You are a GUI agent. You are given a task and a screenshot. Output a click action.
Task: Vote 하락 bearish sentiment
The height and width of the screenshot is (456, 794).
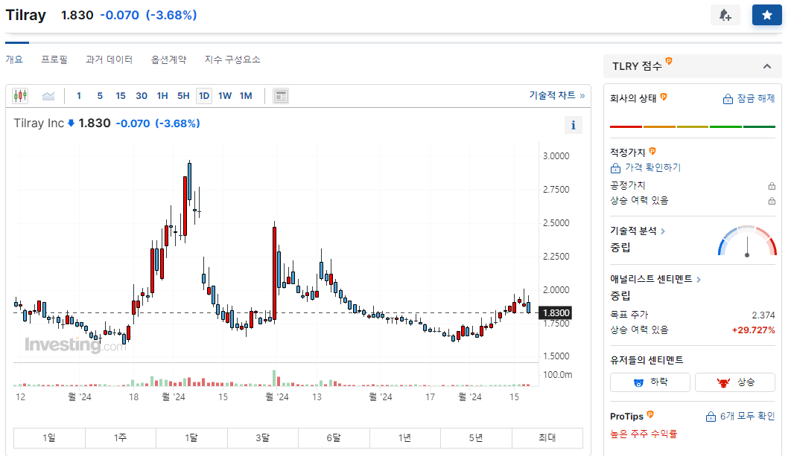[x=650, y=382]
